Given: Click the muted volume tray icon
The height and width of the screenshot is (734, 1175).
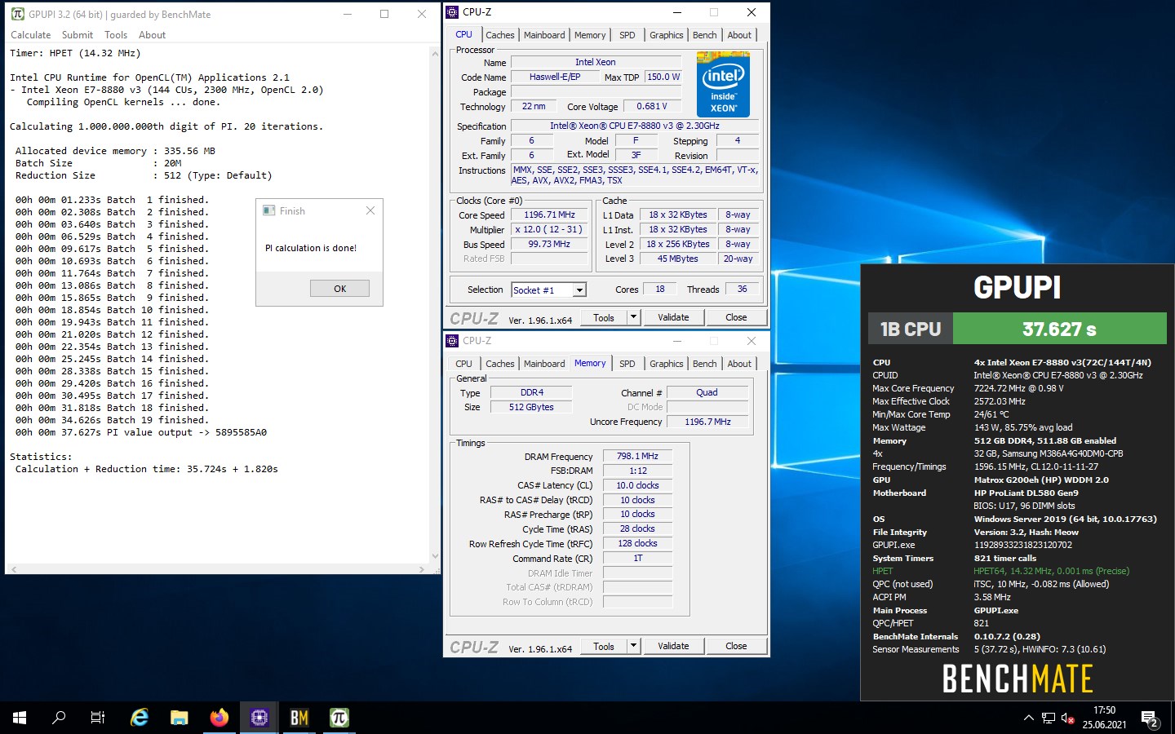Looking at the screenshot, I should [1067, 719].
